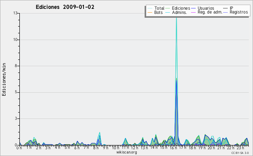Click the green line swatch beside Ediciones
253x156 pixels.
pyautogui.click(x=168, y=8)
